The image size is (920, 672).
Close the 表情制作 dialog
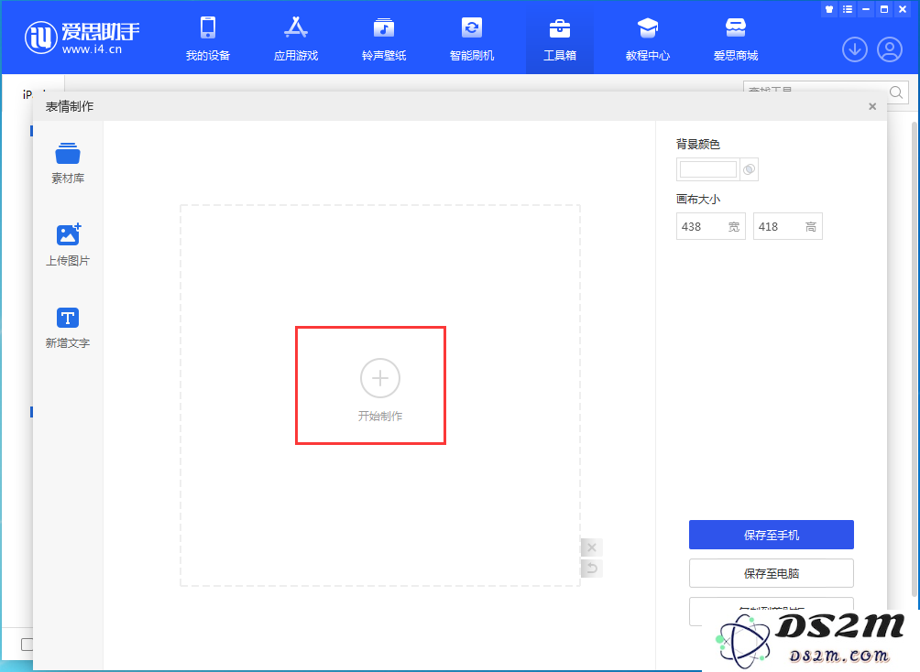pos(871,106)
